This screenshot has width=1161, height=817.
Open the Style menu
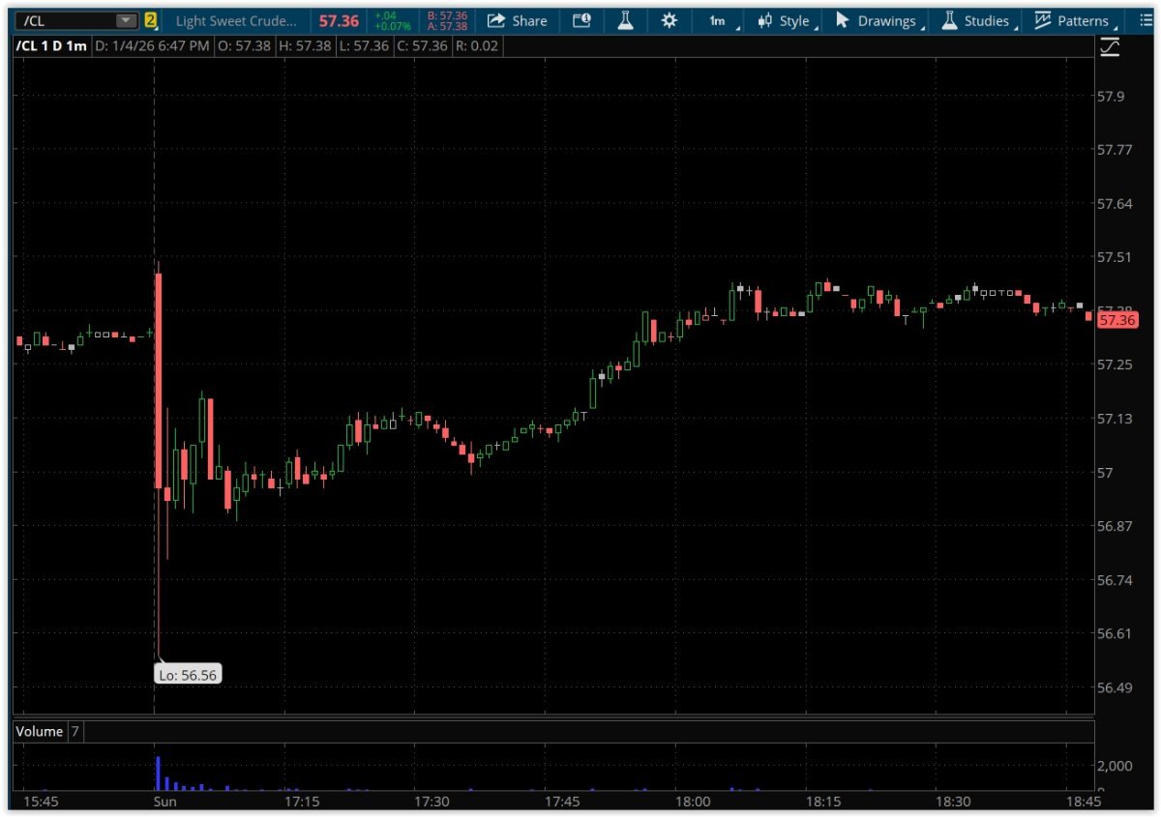point(785,20)
